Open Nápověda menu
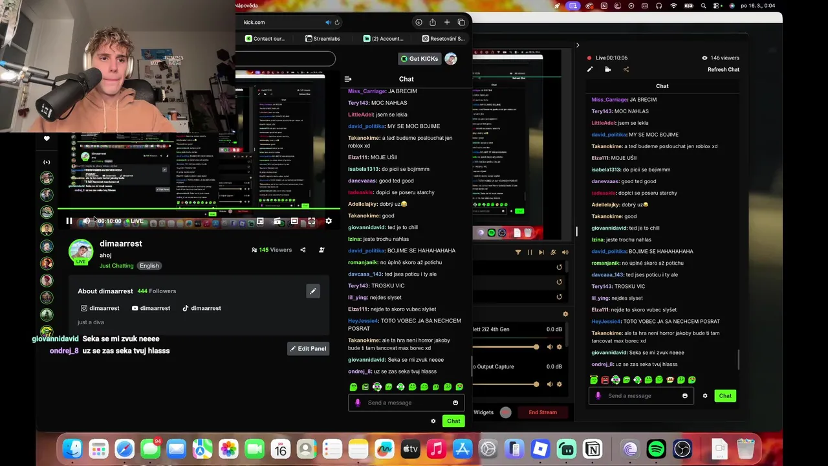The image size is (828, 466). (x=246, y=6)
